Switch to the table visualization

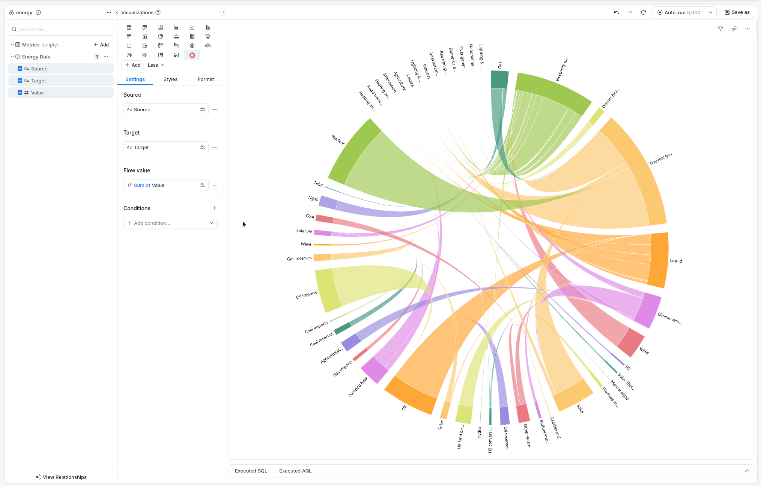tap(129, 27)
